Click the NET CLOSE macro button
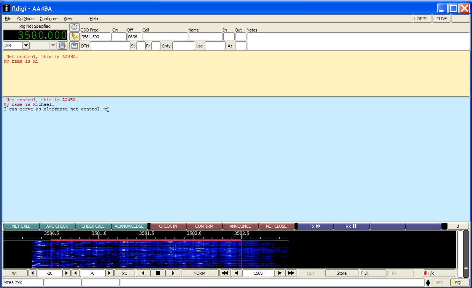Screen dimensions: 472x288 (276, 226)
